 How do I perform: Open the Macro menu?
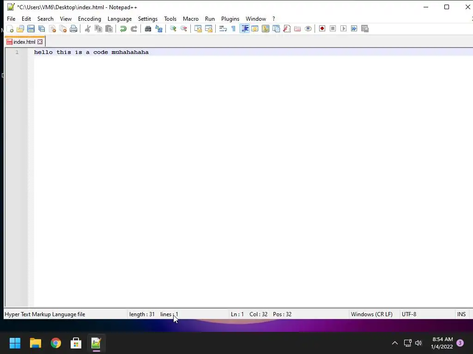coord(191,18)
